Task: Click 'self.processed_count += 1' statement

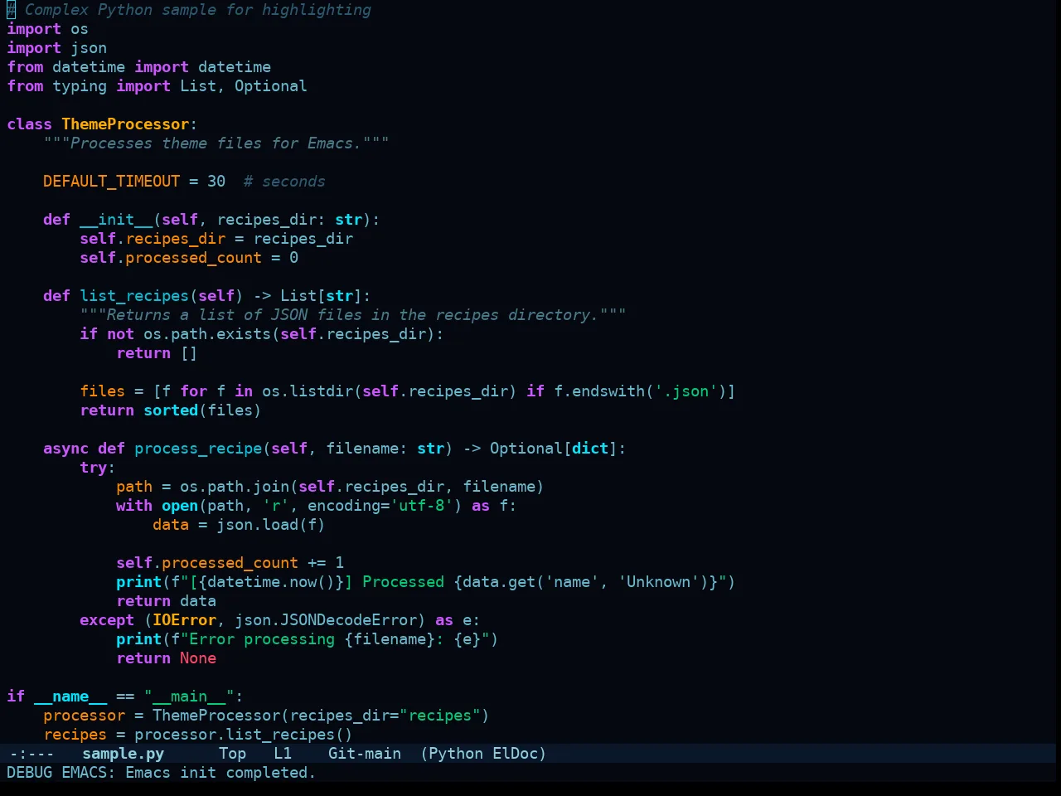Action: pos(230,563)
